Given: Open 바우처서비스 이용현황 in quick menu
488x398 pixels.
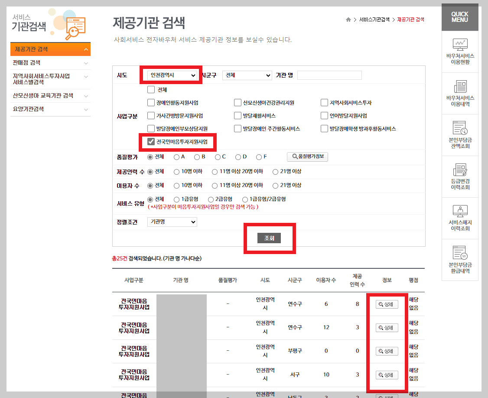Looking at the screenshot, I should pyautogui.click(x=460, y=50).
